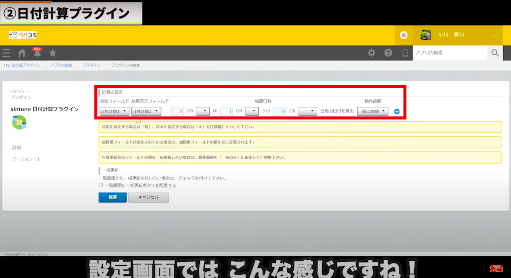Add a calculation row with plus icon

(x=397, y=112)
